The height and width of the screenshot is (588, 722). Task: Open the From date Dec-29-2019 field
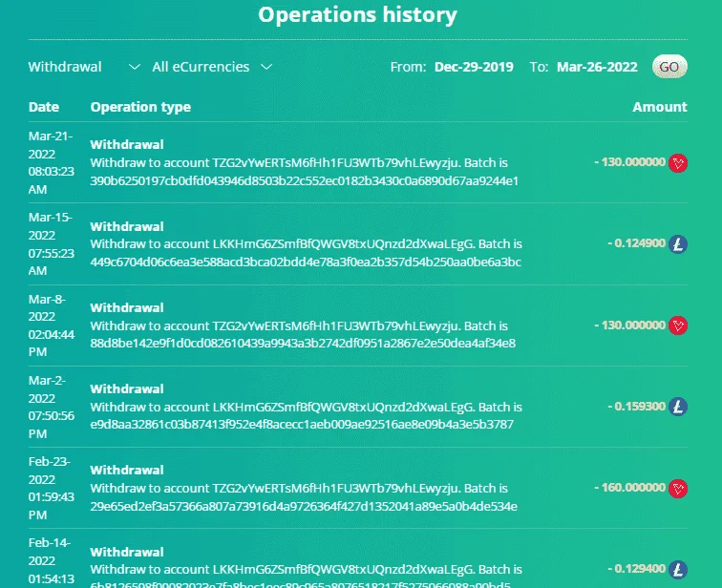(x=474, y=67)
